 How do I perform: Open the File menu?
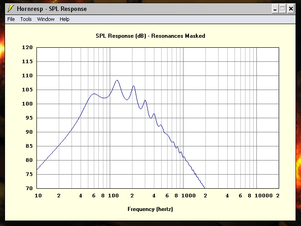[11, 19]
